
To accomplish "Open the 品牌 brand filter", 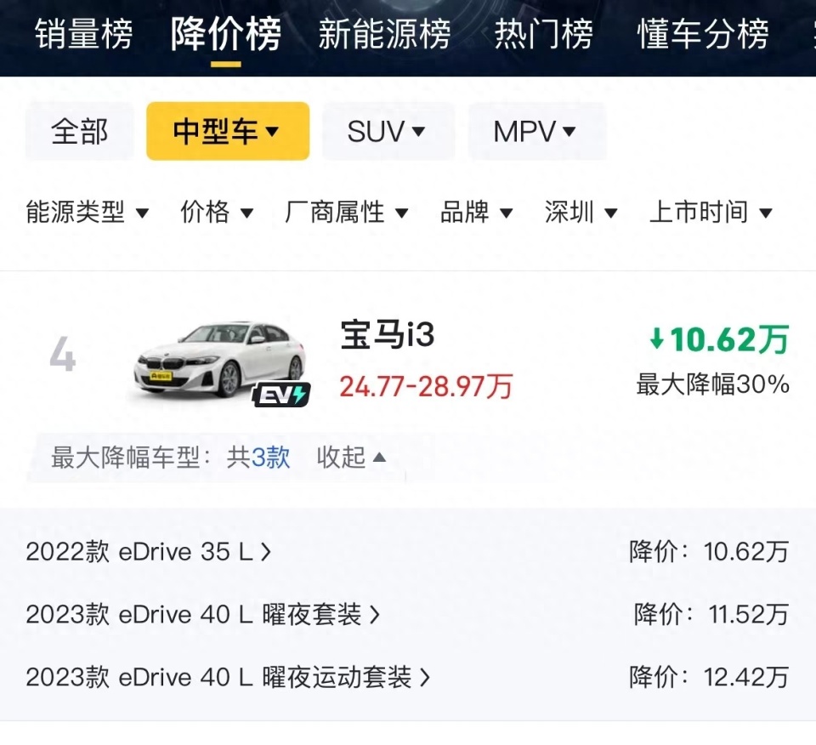I will pos(476,213).
